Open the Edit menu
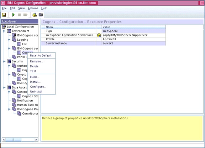Screen dimensions: 205x148 point(12,8)
